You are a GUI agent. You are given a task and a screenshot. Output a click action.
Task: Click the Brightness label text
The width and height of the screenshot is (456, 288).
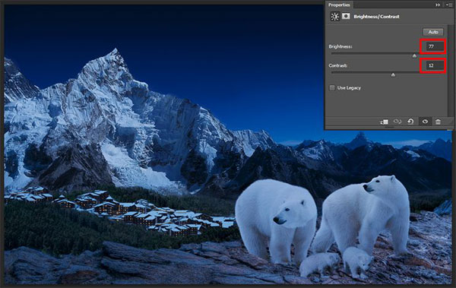point(340,46)
